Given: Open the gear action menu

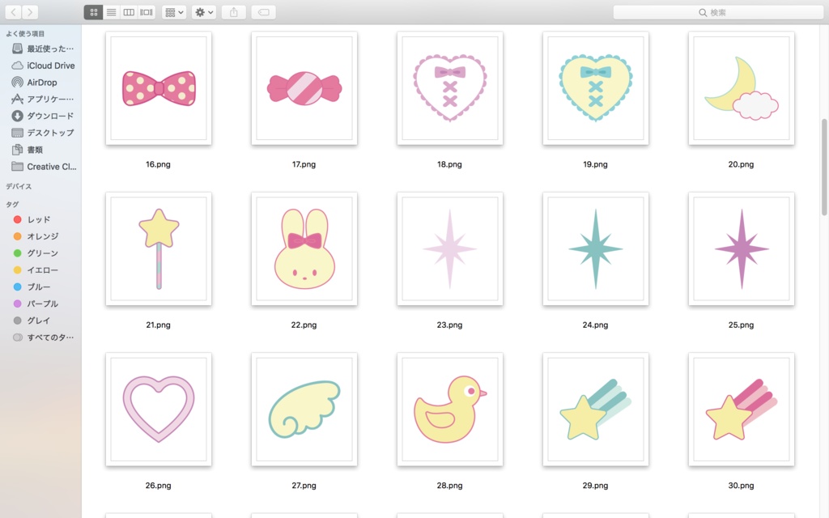Looking at the screenshot, I should [x=204, y=12].
